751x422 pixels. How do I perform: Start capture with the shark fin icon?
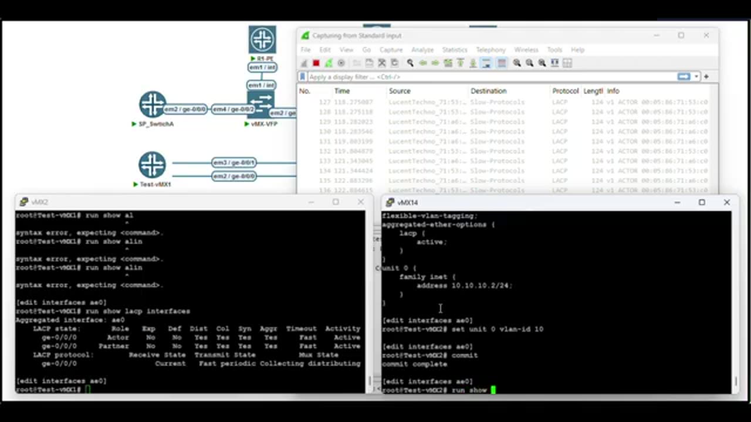point(304,63)
